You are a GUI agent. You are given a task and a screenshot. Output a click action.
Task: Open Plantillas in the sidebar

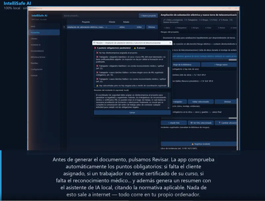[x=34, y=63]
